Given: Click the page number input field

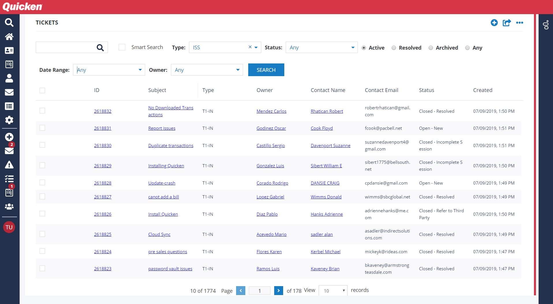Looking at the screenshot, I should (x=259, y=291).
